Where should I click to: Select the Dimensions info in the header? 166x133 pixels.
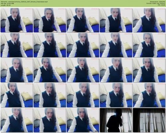pos(158,2)
